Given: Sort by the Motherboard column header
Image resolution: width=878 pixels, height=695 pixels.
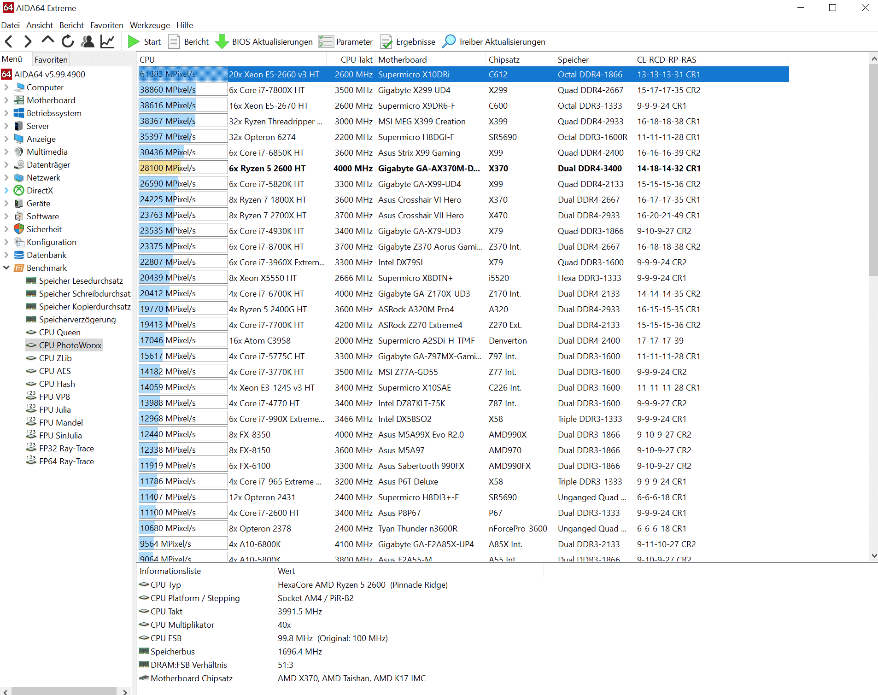Looking at the screenshot, I should (x=431, y=59).
